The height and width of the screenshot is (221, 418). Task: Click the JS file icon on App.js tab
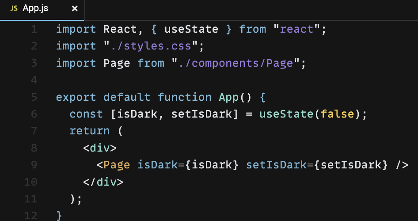click(x=14, y=8)
